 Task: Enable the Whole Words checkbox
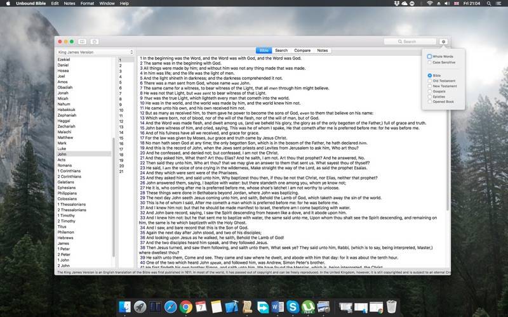tap(429, 56)
